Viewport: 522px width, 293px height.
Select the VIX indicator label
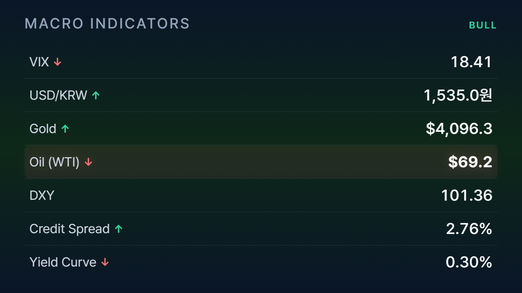click(39, 62)
